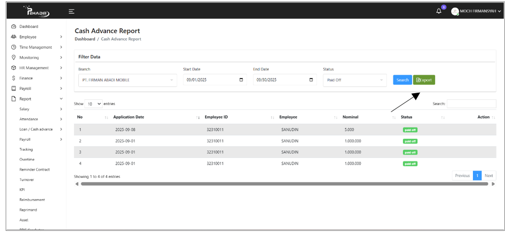Click the Dashboard icon in sidebar

click(x=14, y=26)
